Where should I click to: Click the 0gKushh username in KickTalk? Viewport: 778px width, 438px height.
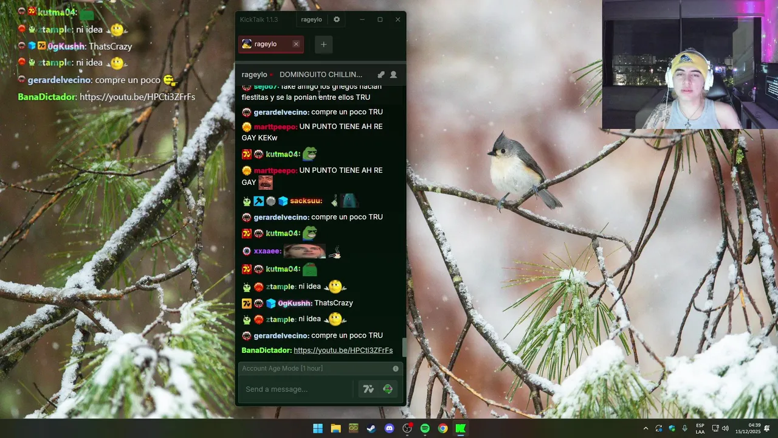(x=295, y=303)
